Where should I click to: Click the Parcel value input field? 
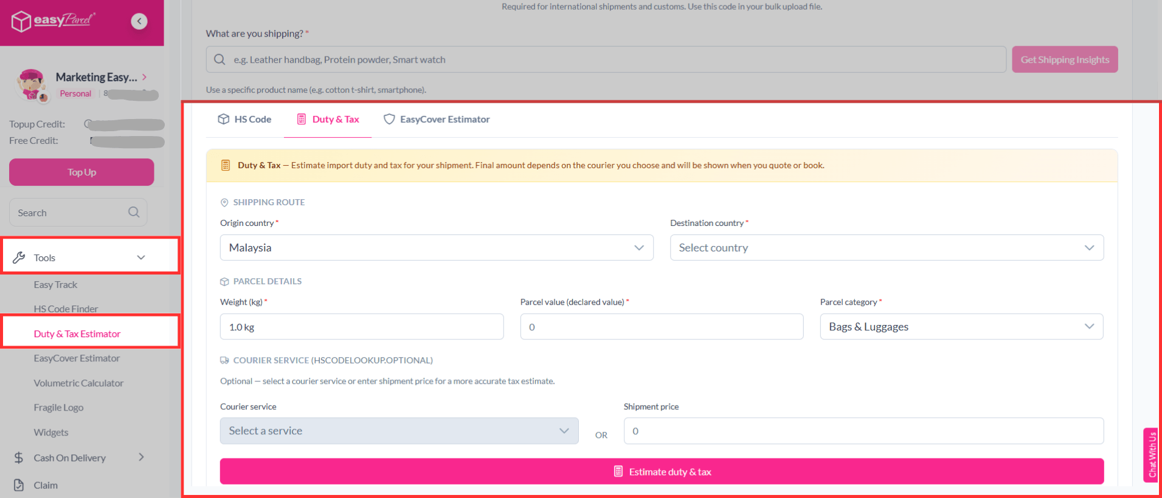pos(662,327)
